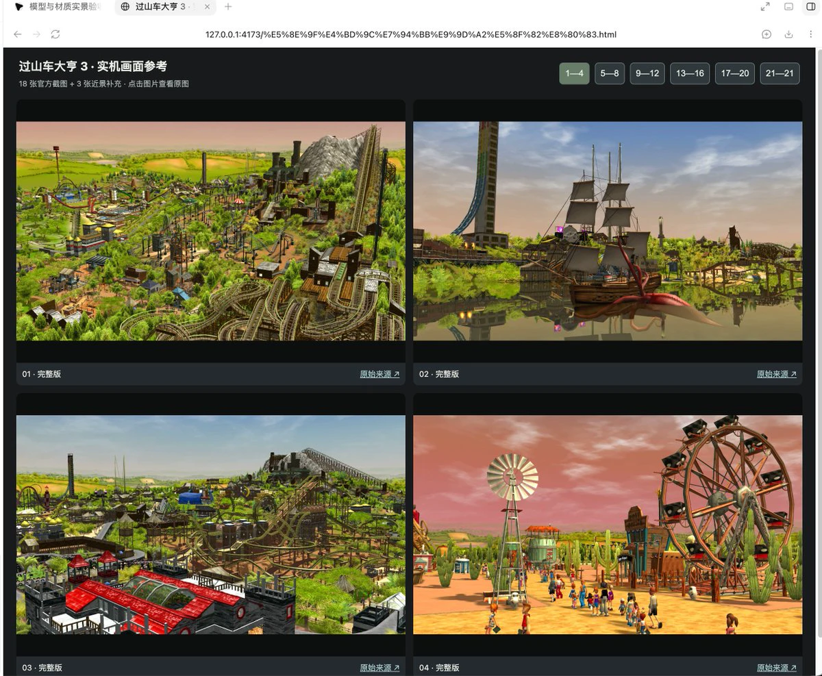Viewport: 822px width, 676px height.
Task: Click the caption text 04 · 完整版
Action: pos(439,668)
